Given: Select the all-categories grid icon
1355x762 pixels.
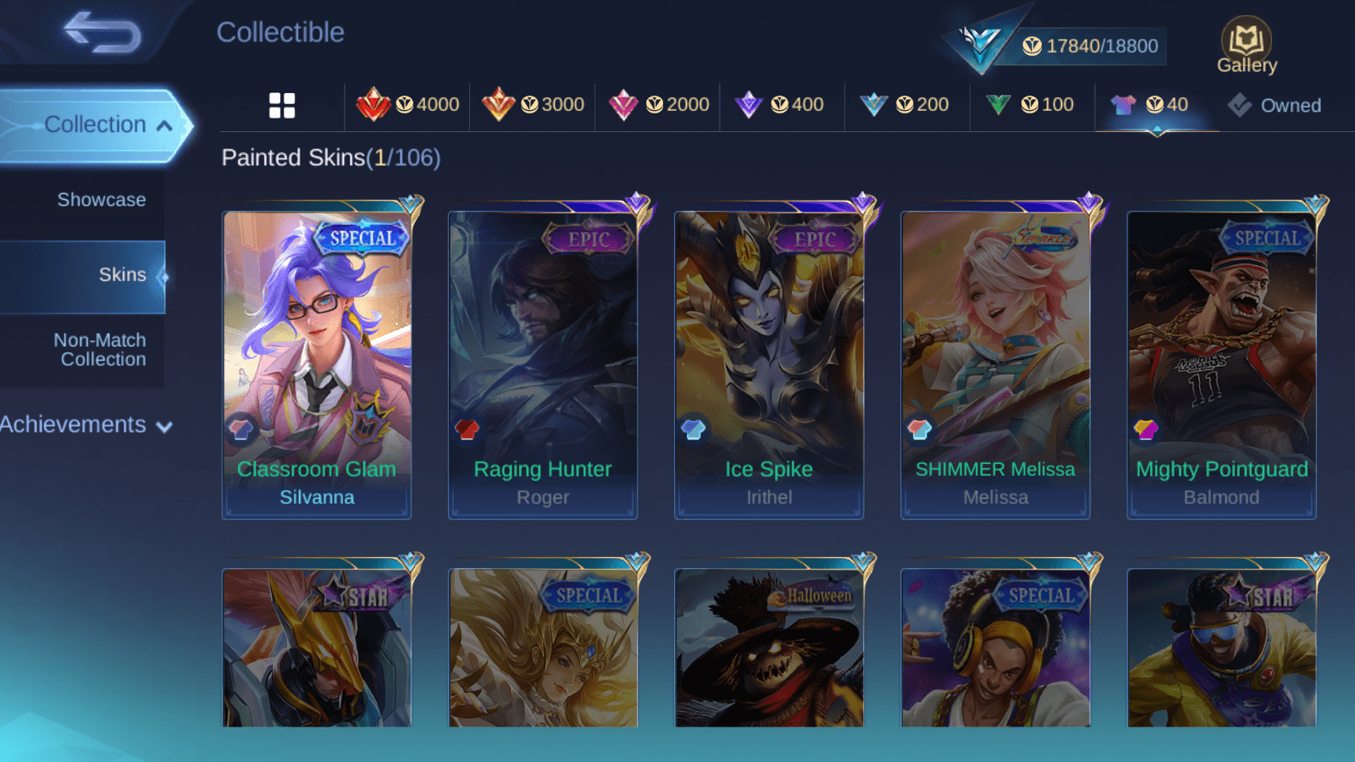Looking at the screenshot, I should [x=282, y=106].
